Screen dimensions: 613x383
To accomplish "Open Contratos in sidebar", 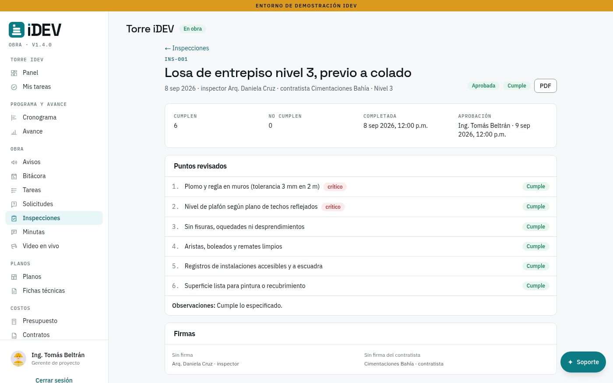I will click(54, 335).
